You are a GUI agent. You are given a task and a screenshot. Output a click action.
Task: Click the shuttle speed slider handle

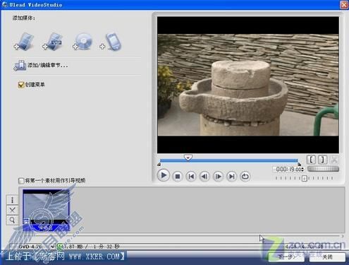click(x=305, y=178)
